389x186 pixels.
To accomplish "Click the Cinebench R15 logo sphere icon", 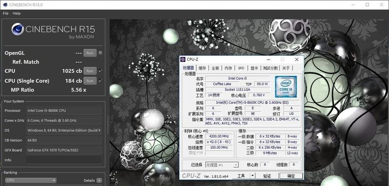I will [18, 29].
